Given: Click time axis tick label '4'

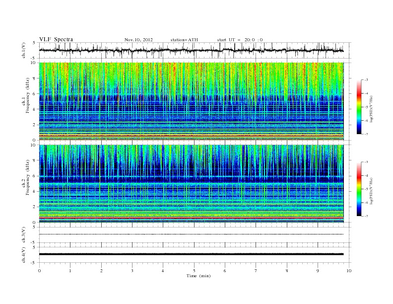Looking at the screenshot, I should 163,271.
